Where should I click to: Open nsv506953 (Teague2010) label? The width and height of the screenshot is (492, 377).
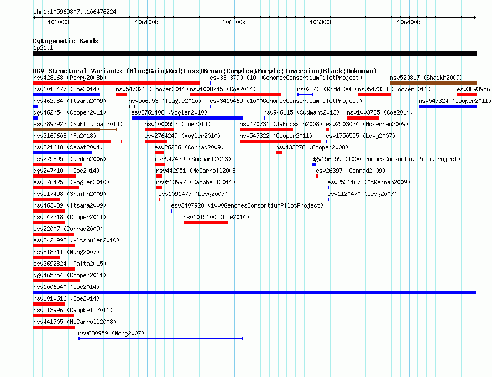click(165, 101)
